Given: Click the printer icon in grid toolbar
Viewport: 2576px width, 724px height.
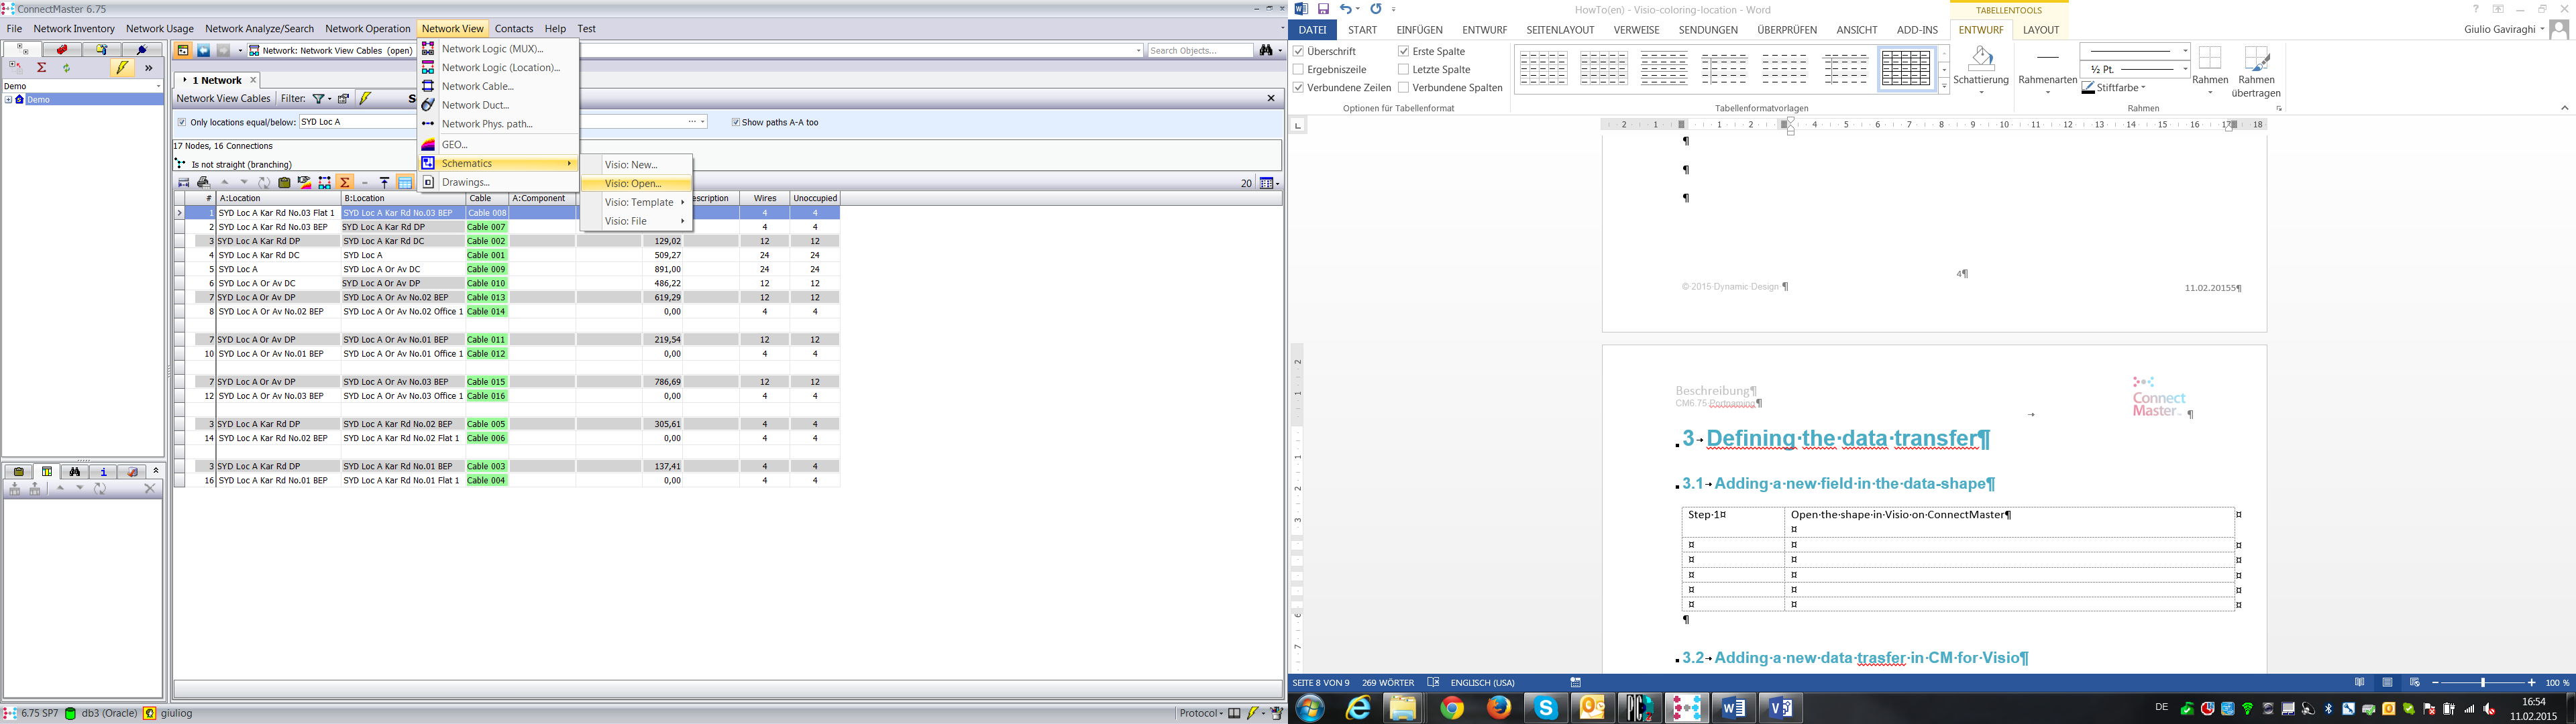Looking at the screenshot, I should pyautogui.click(x=204, y=183).
